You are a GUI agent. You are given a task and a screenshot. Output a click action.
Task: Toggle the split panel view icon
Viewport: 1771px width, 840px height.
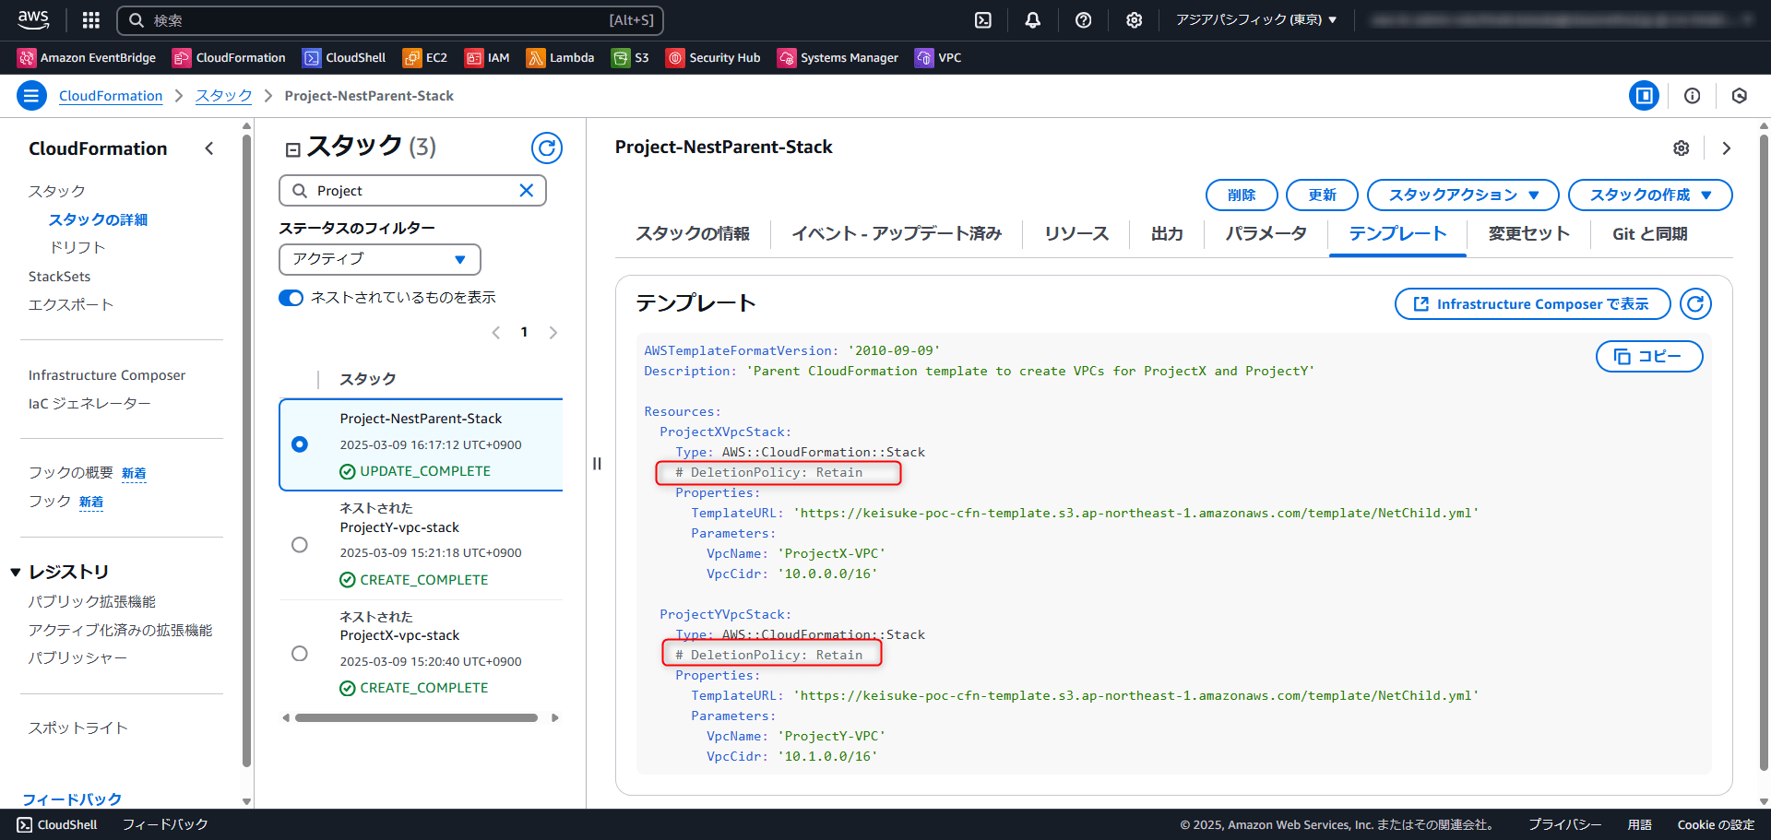click(1644, 95)
